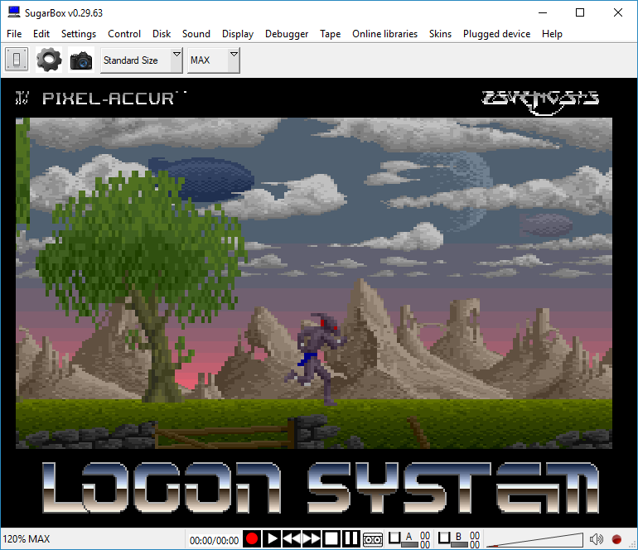
Task: Open the File menu
Action: (14, 34)
